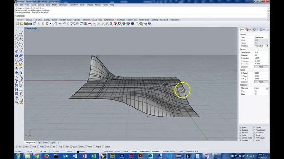The width and height of the screenshot is (284, 159).
Task: Save the model with the Save icon
Action: (26, 23)
